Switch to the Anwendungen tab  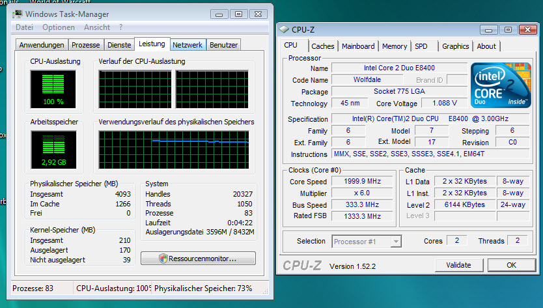coord(42,45)
